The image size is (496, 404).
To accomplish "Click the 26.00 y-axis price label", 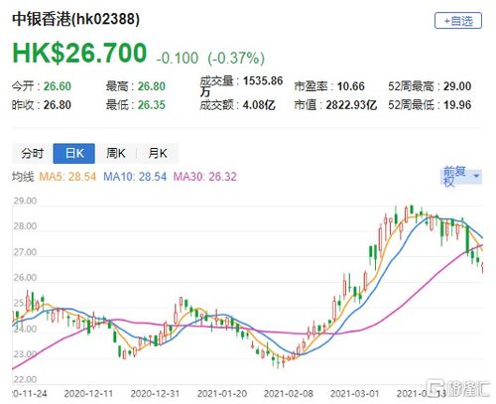I will click(25, 278).
